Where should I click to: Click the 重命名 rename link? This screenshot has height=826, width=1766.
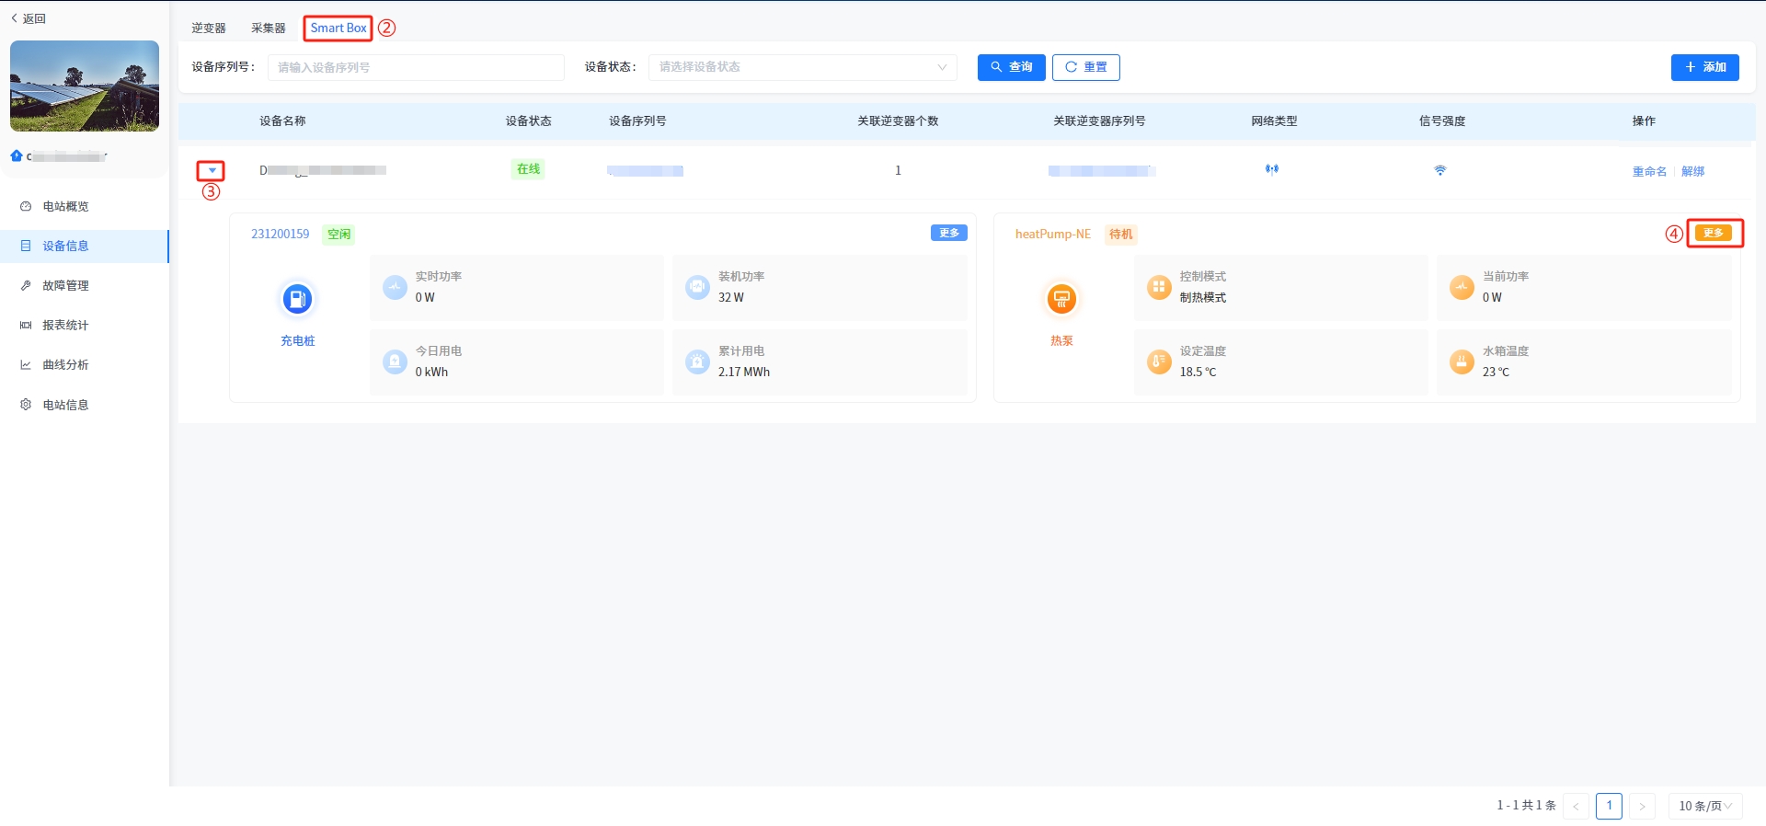(1649, 171)
